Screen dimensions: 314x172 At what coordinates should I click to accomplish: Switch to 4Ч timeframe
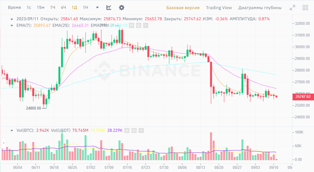(63, 8)
